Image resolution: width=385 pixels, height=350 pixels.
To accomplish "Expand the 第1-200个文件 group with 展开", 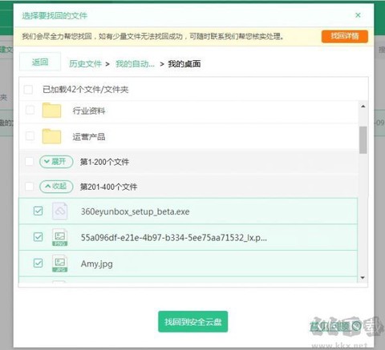I will 56,162.
